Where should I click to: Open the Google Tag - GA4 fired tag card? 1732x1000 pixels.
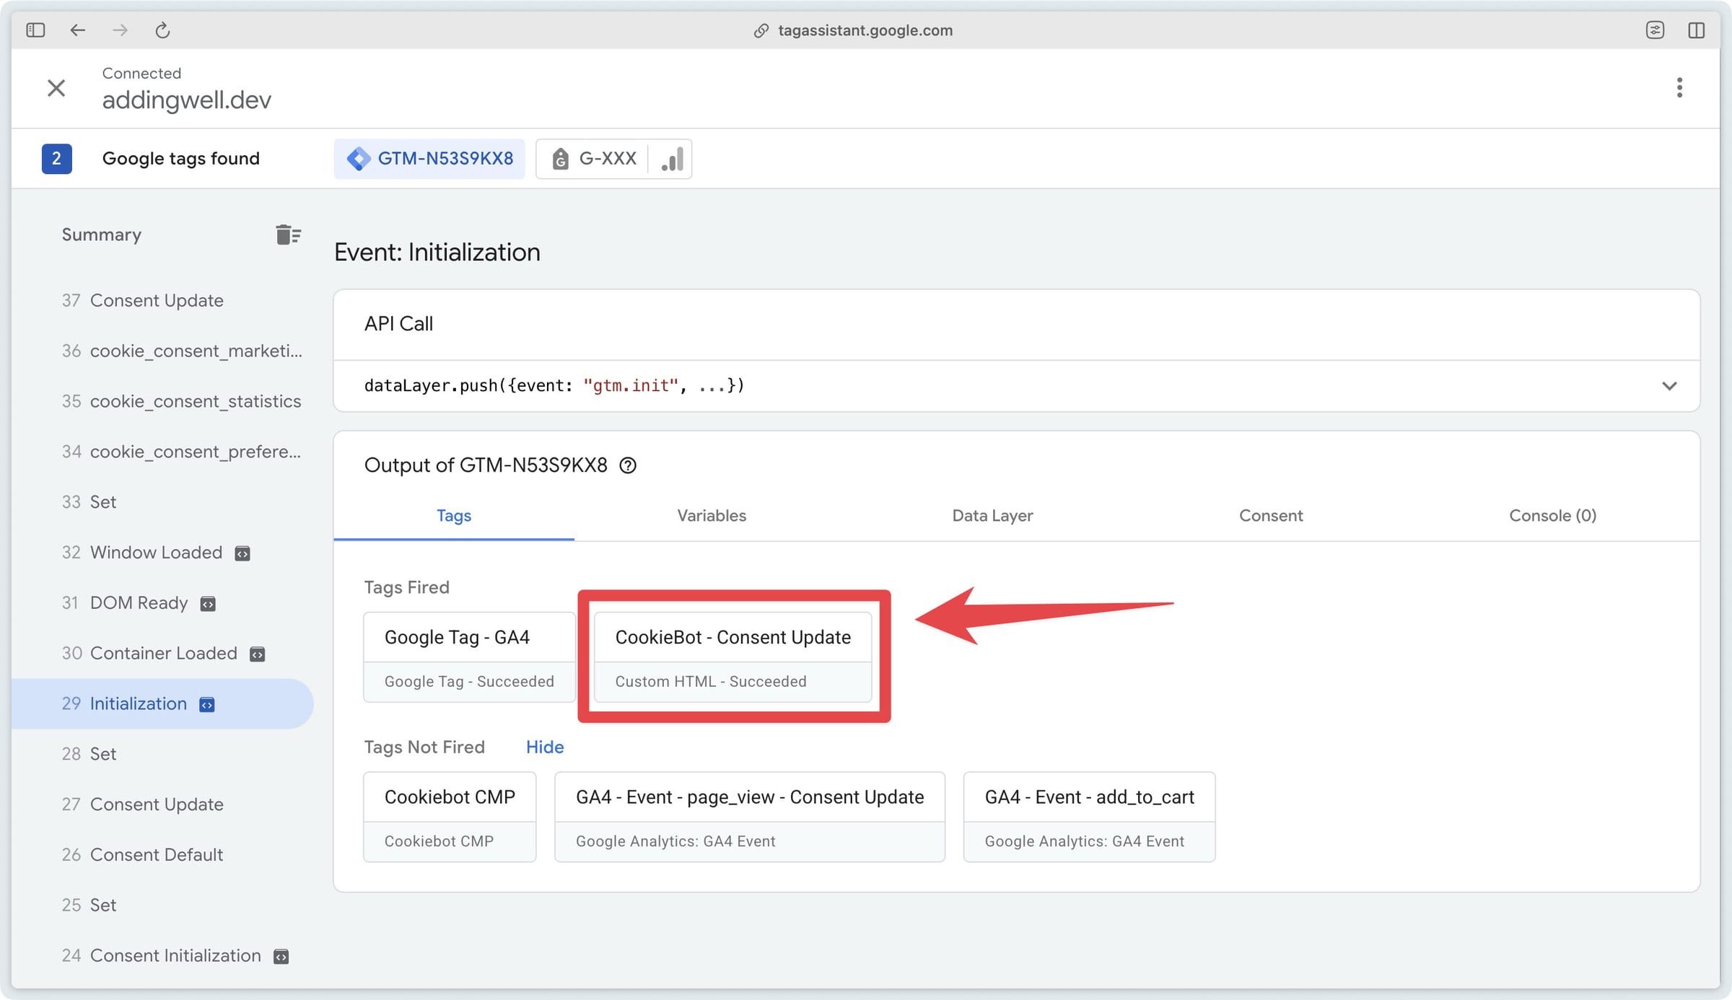469,657
